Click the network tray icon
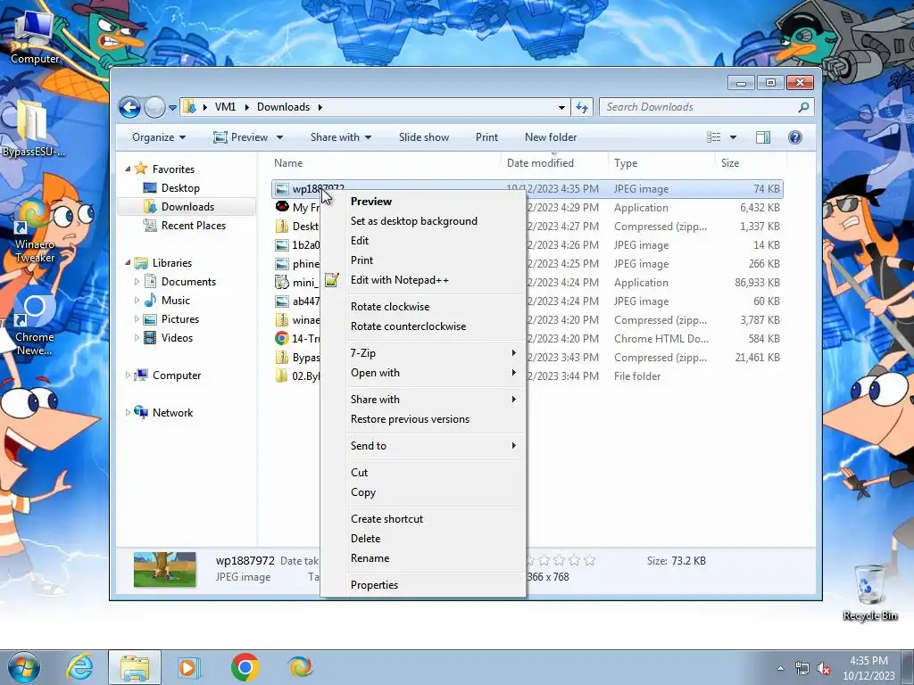This screenshot has height=685, width=914. pos(802,669)
